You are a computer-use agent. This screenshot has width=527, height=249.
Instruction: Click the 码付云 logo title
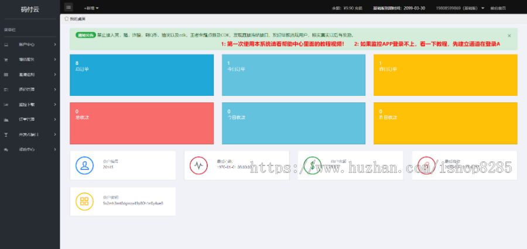[x=30, y=9]
